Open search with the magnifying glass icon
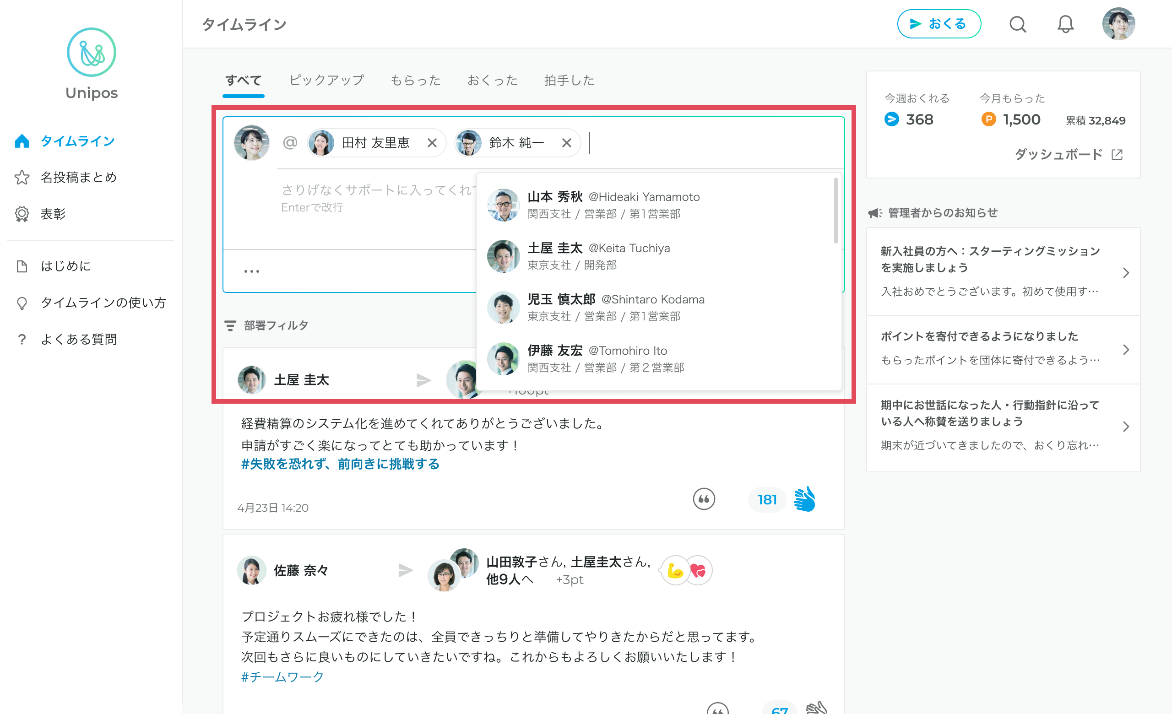The height and width of the screenshot is (714, 1172). coord(1018,24)
